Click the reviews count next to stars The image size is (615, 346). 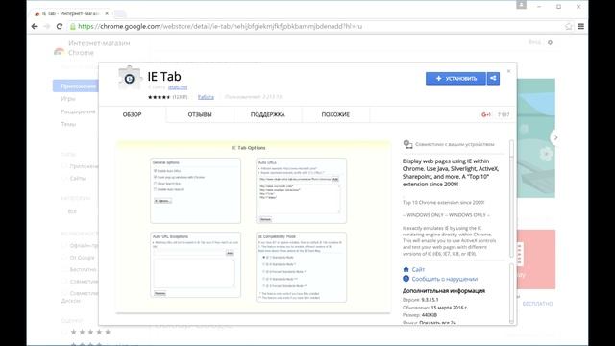pos(180,97)
